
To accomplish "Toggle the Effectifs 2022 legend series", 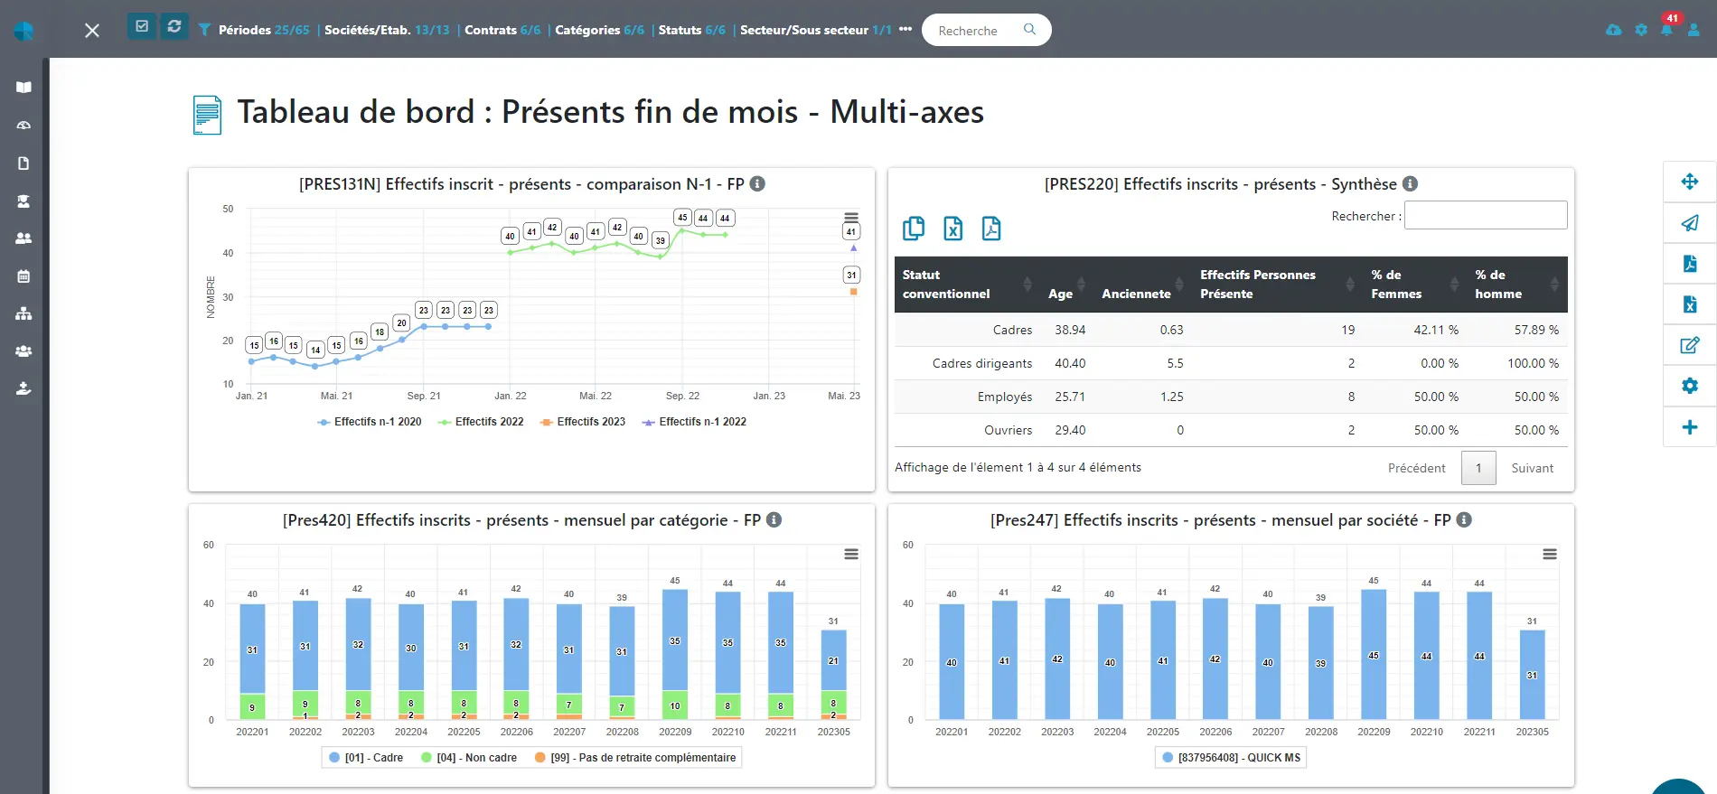I will (481, 422).
